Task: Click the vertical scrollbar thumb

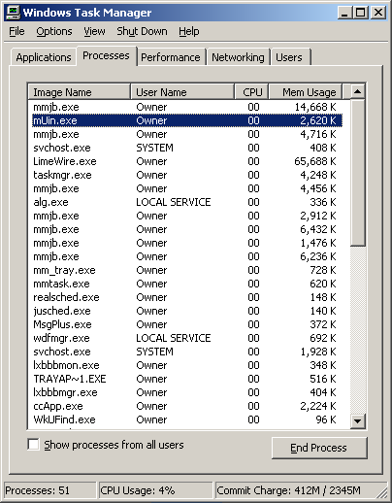Action: click(x=357, y=173)
